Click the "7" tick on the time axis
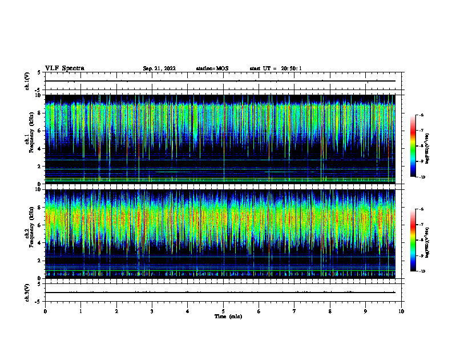The height and width of the screenshot is (349, 452). pyautogui.click(x=294, y=311)
